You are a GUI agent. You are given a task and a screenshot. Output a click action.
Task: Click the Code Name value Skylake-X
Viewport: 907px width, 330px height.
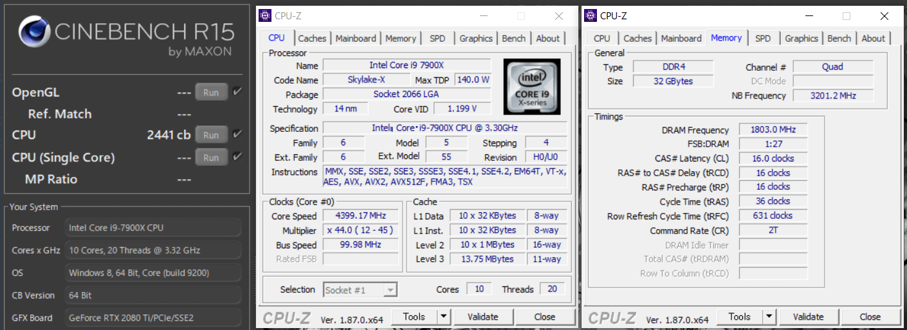pos(366,80)
